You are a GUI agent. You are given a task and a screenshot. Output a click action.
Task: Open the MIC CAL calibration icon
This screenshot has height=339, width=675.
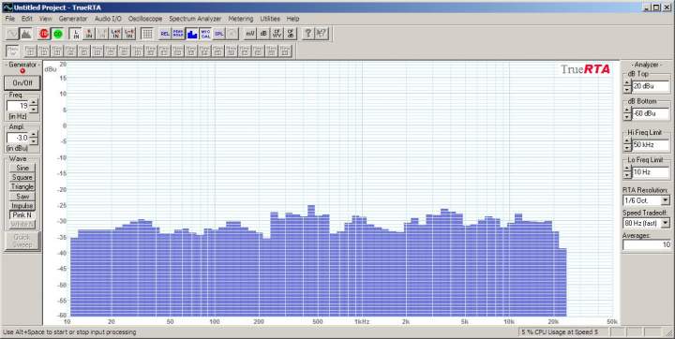(x=205, y=34)
